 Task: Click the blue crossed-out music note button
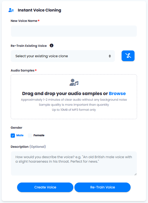pos(128,56)
